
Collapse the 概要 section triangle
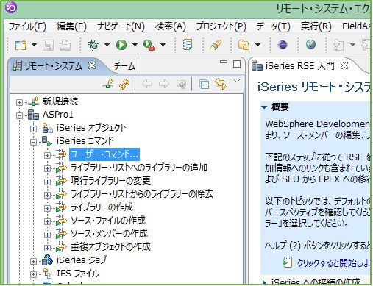click(x=264, y=107)
